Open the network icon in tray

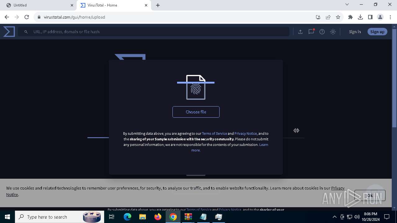point(350,217)
